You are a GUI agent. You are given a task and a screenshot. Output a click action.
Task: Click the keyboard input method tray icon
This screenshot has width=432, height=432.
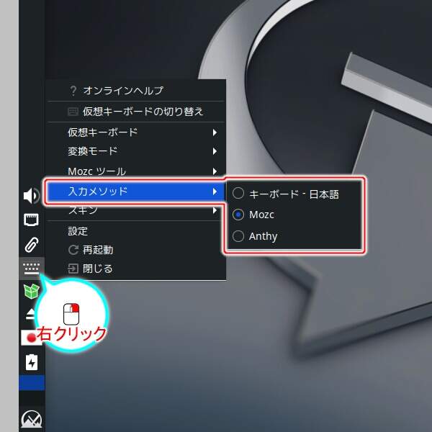tap(32, 269)
